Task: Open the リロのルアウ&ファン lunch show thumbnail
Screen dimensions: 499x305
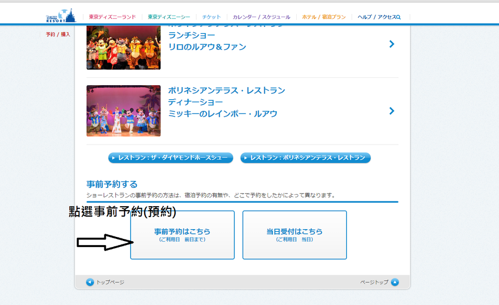Action: pos(123,47)
